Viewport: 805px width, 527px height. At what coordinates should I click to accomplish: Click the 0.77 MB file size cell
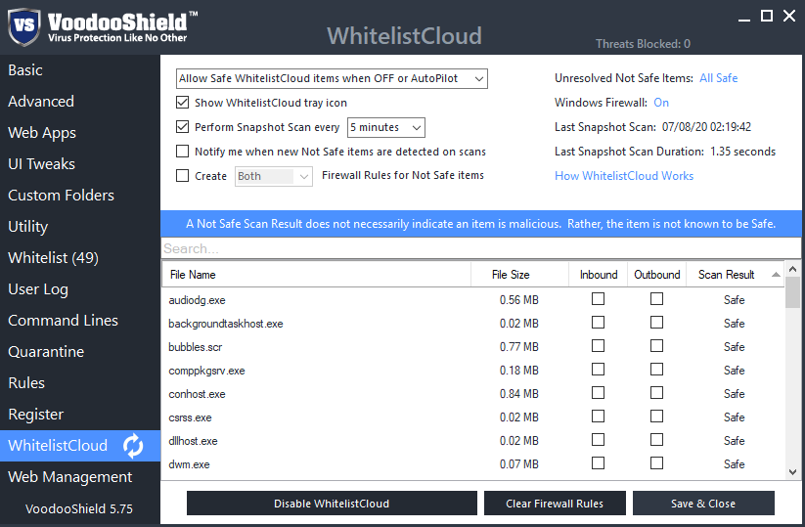pos(519,347)
